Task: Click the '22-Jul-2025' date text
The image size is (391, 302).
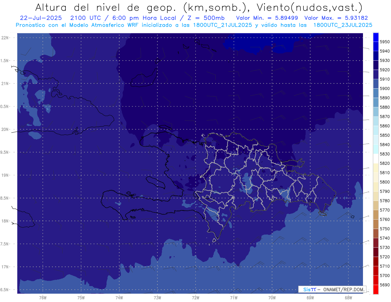Action: point(41,18)
